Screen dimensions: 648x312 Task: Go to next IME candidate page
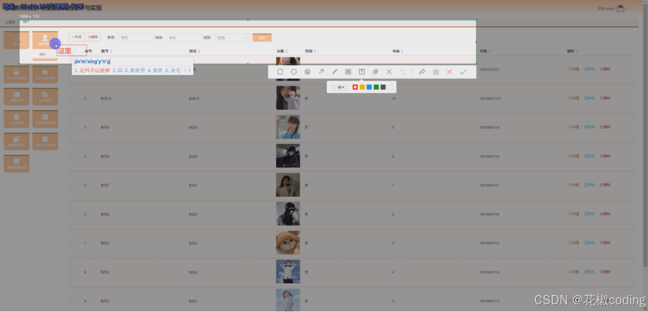click(190, 70)
